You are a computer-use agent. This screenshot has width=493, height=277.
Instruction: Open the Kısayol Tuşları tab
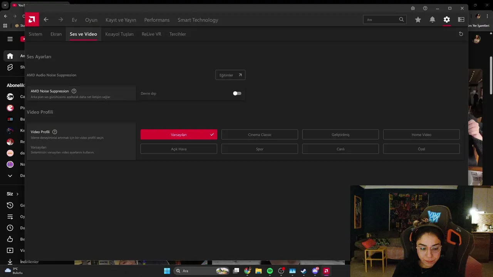tap(119, 34)
